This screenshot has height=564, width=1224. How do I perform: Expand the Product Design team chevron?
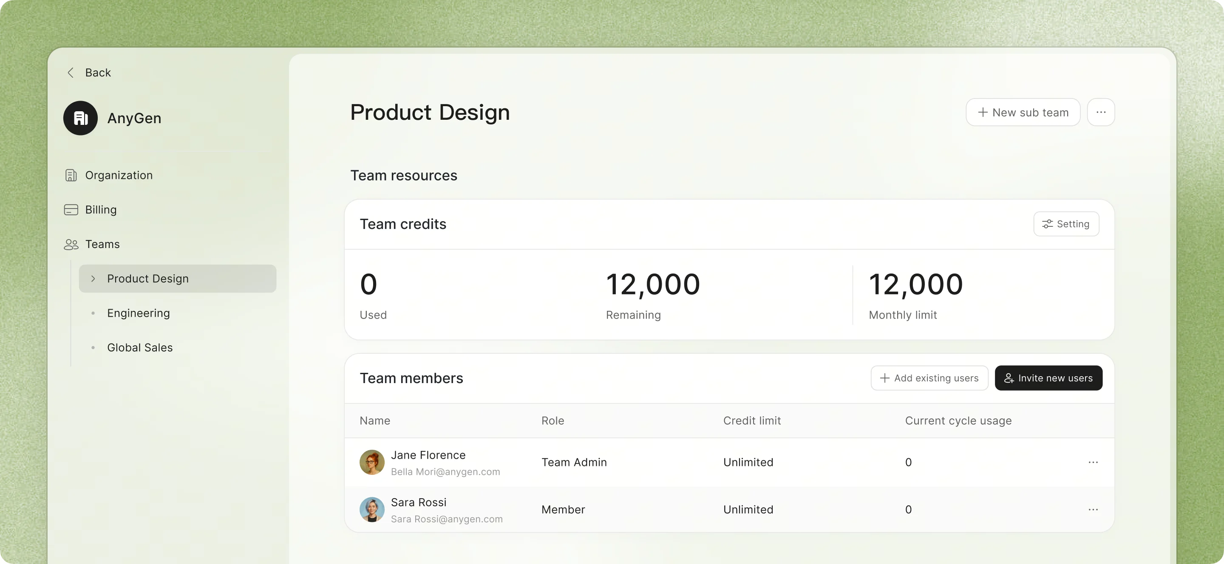(x=93, y=279)
